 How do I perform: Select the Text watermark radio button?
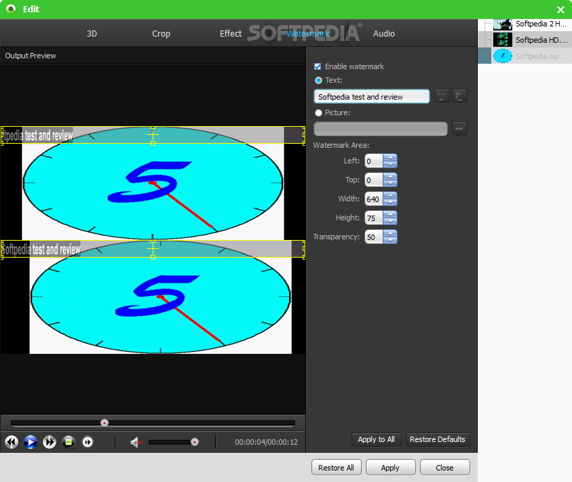[x=318, y=80]
